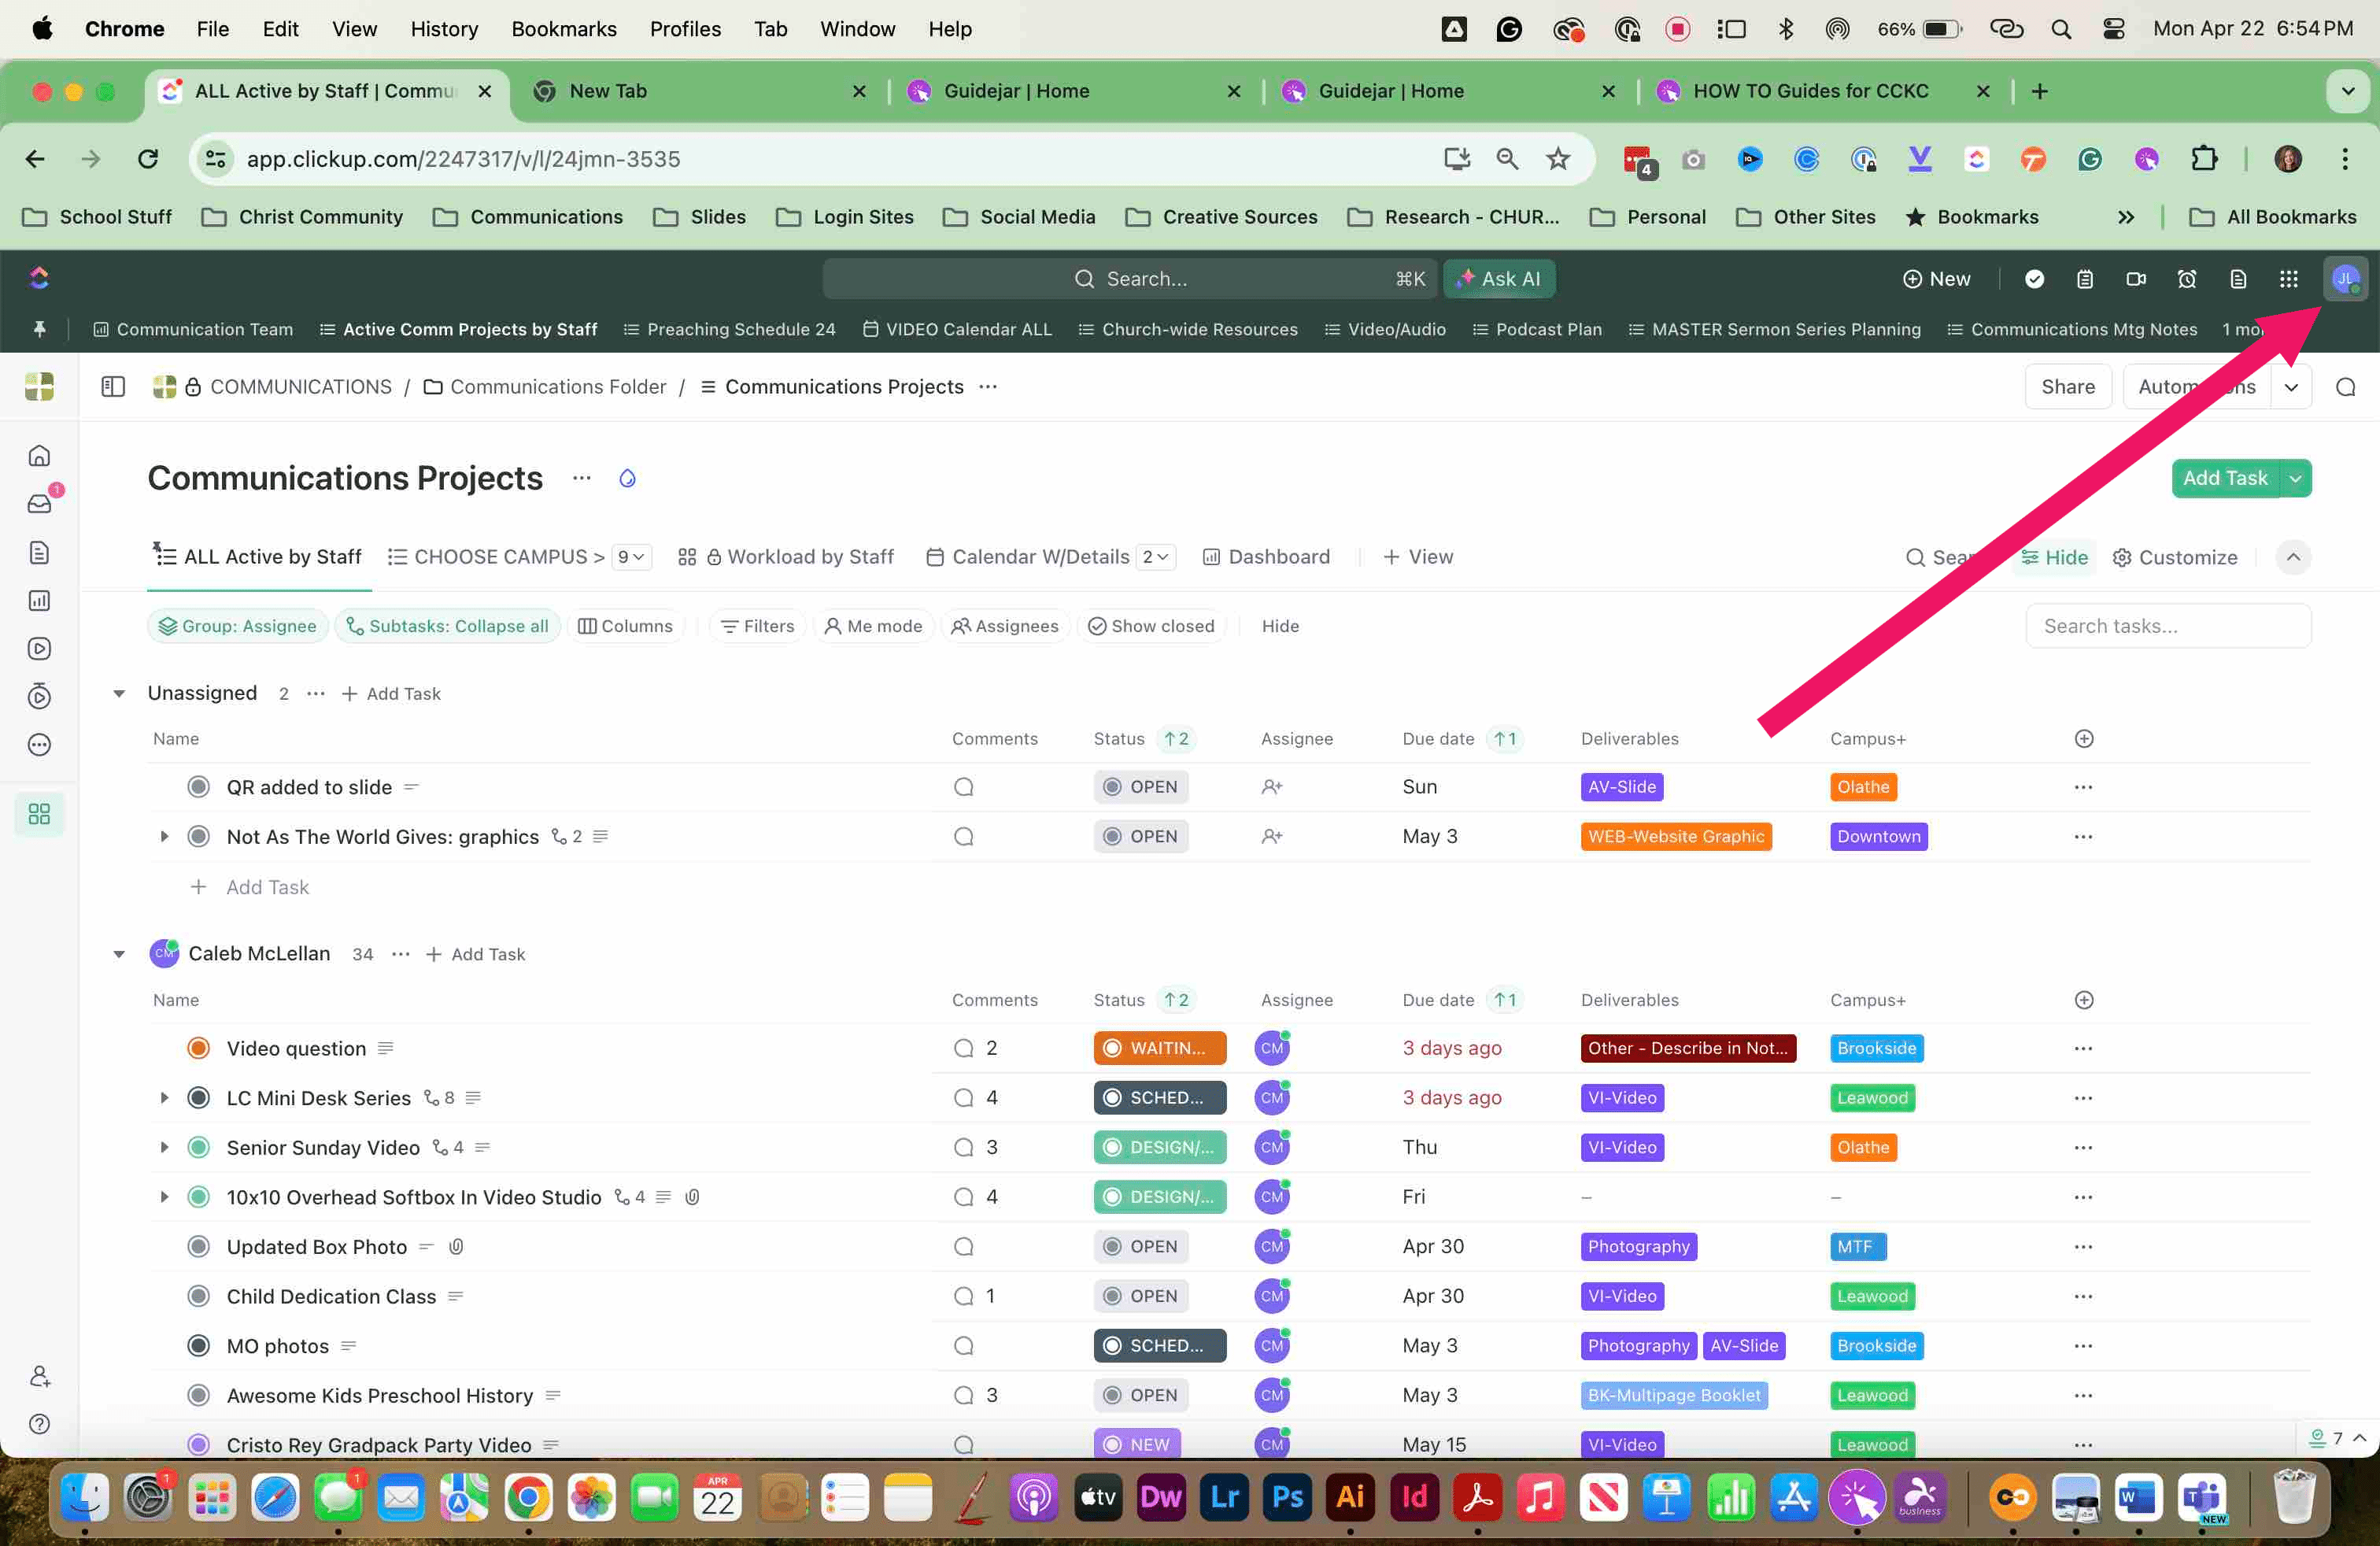
Task: Click the user avatar in top right
Action: [x=2345, y=278]
